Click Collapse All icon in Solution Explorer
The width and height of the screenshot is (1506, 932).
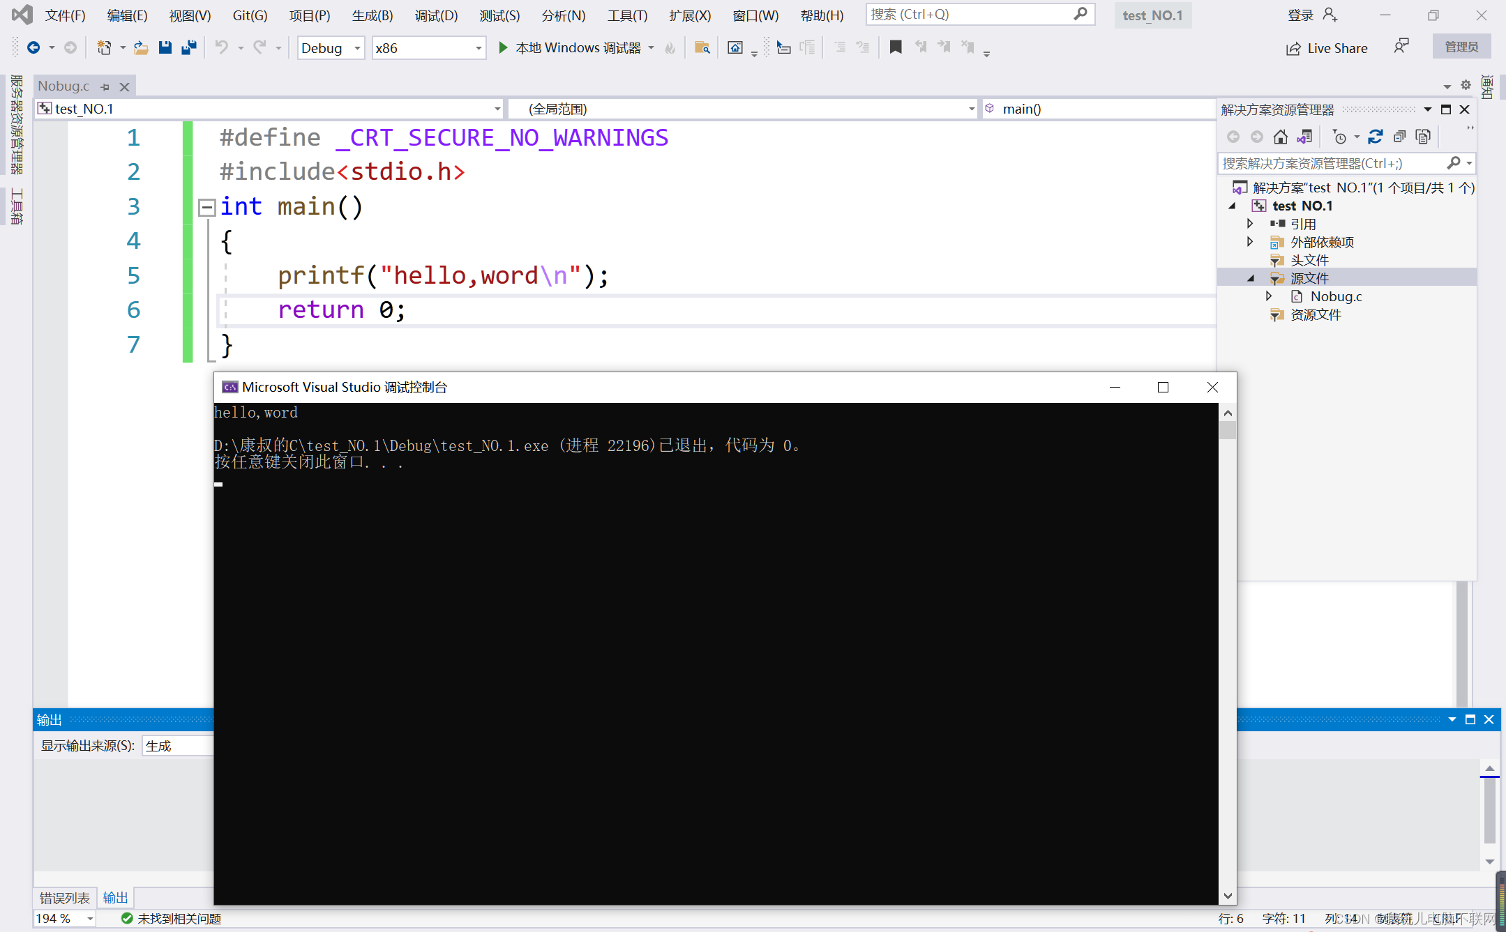click(1399, 137)
